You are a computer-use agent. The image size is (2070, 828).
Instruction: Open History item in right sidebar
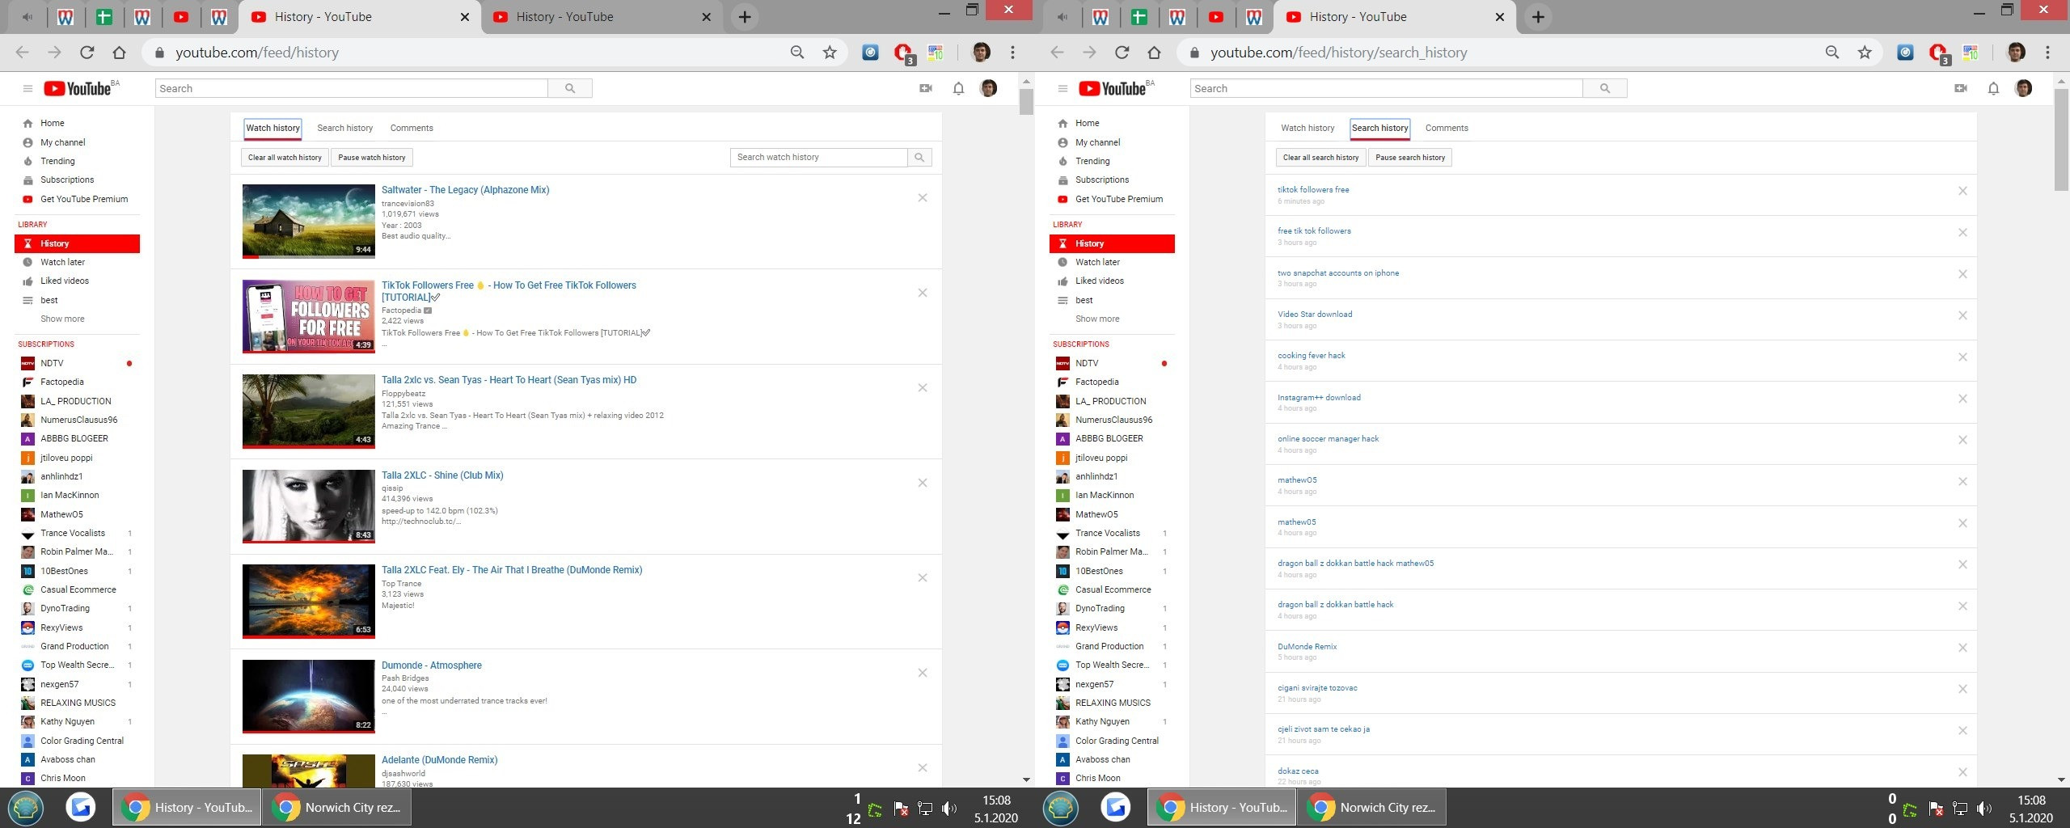pyautogui.click(x=1112, y=243)
